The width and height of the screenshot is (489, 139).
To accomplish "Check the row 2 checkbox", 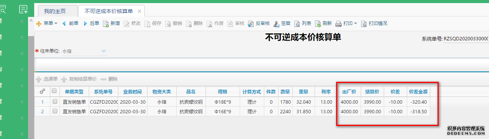I will pyautogui.click(x=55, y=111).
